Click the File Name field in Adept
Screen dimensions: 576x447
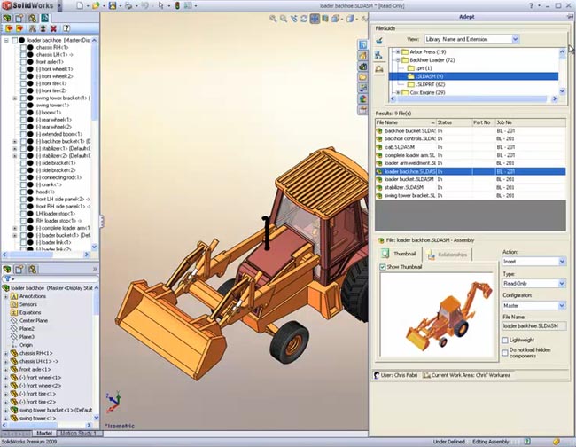coord(533,326)
